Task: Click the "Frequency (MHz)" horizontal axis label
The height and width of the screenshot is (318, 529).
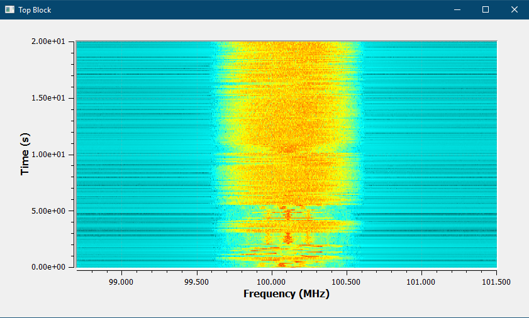Action: pyautogui.click(x=286, y=294)
